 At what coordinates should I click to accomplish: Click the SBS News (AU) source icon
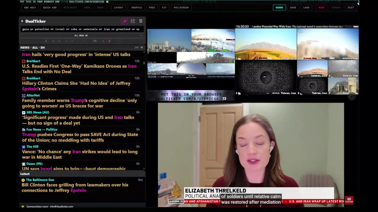click(x=24, y=112)
